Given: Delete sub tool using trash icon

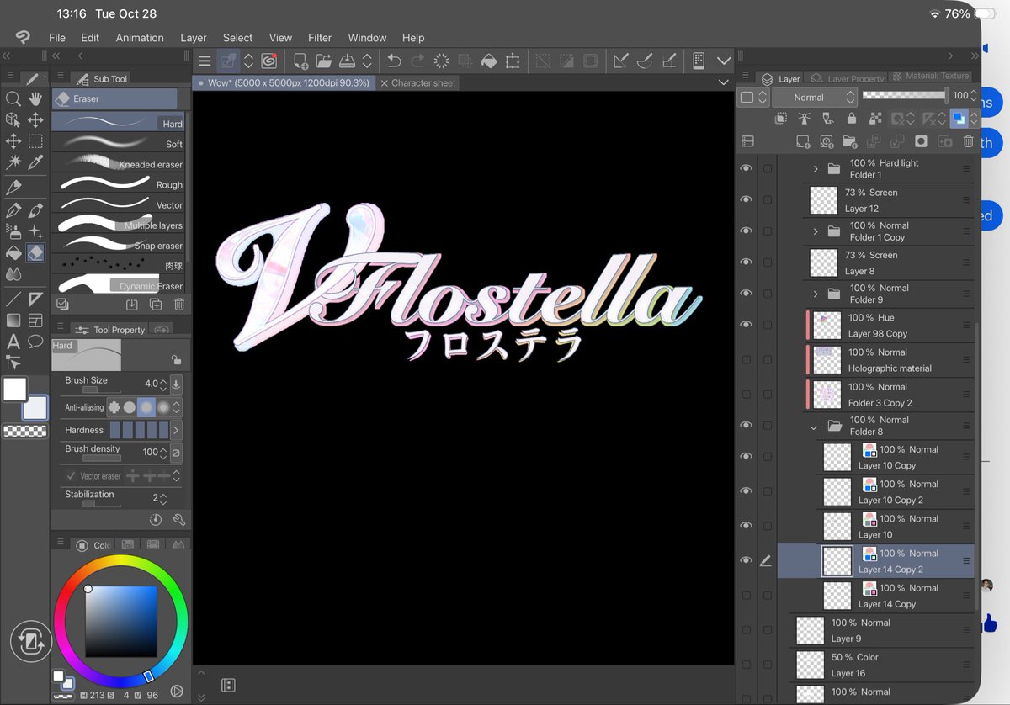Looking at the screenshot, I should coord(178,305).
